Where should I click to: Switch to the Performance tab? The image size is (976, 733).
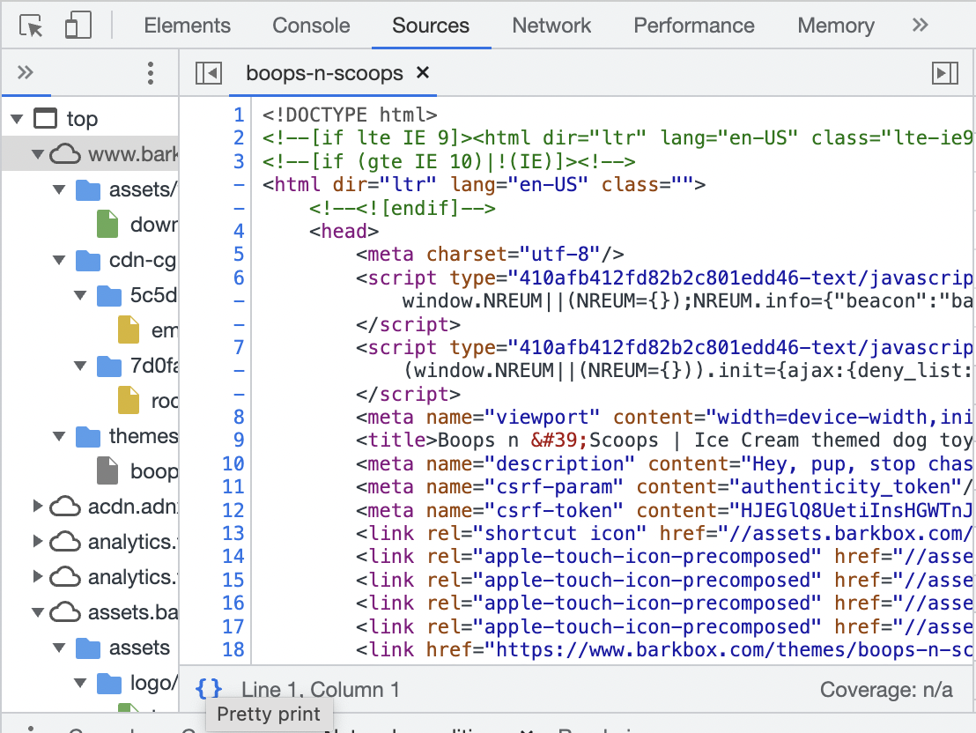(694, 26)
